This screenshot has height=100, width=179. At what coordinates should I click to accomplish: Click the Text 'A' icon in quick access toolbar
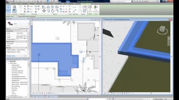[x=38, y=1]
